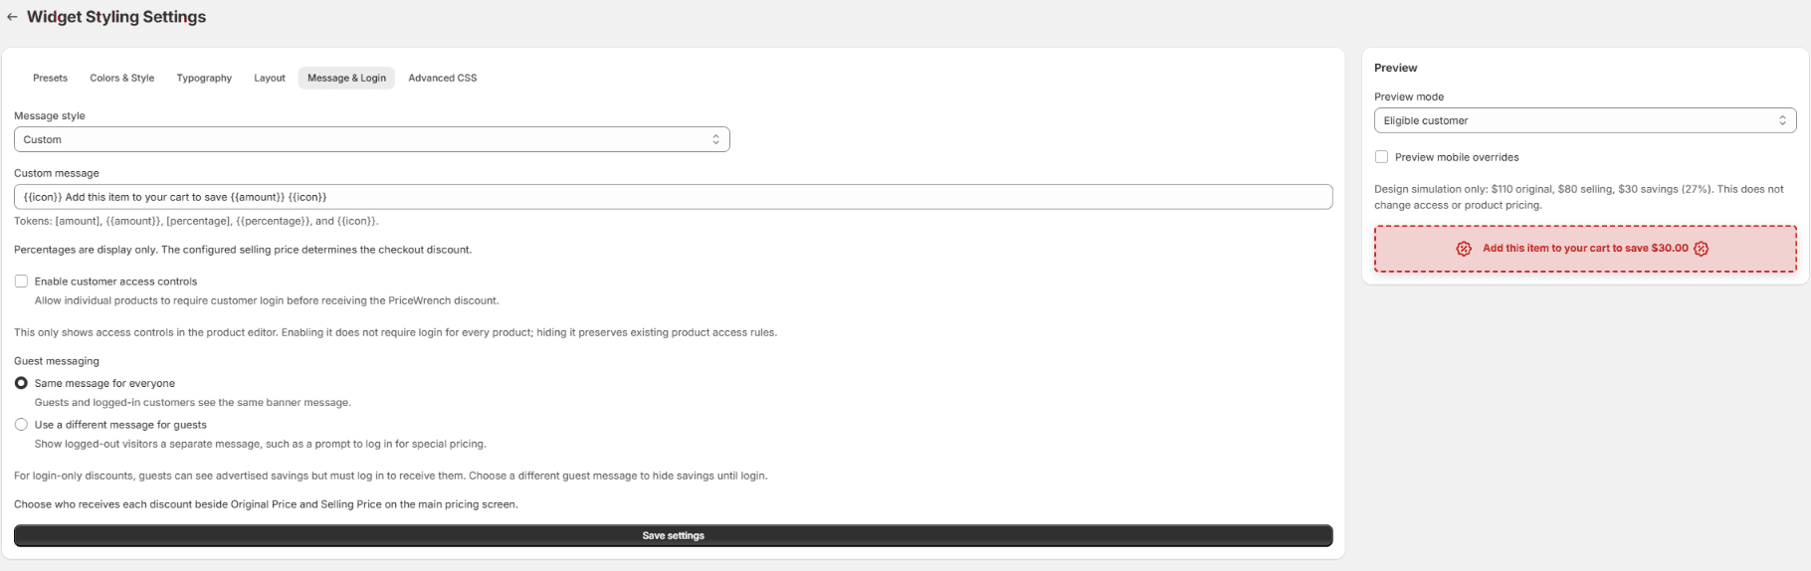Click the Custom message label
The image size is (1811, 571).
click(57, 173)
